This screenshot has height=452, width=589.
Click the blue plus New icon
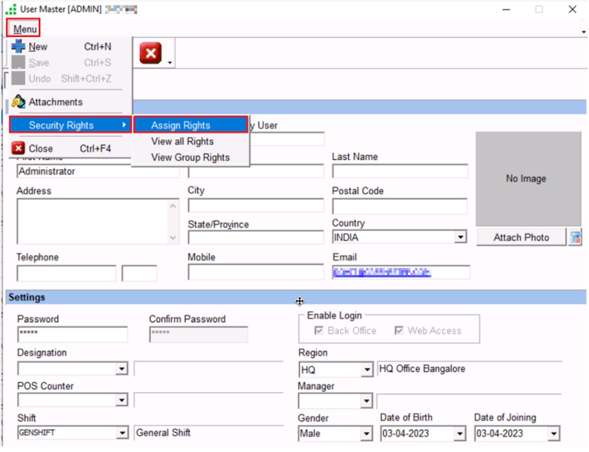[x=18, y=46]
